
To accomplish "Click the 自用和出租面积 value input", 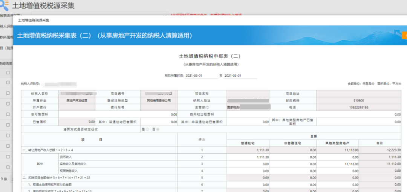I will click(314, 114).
